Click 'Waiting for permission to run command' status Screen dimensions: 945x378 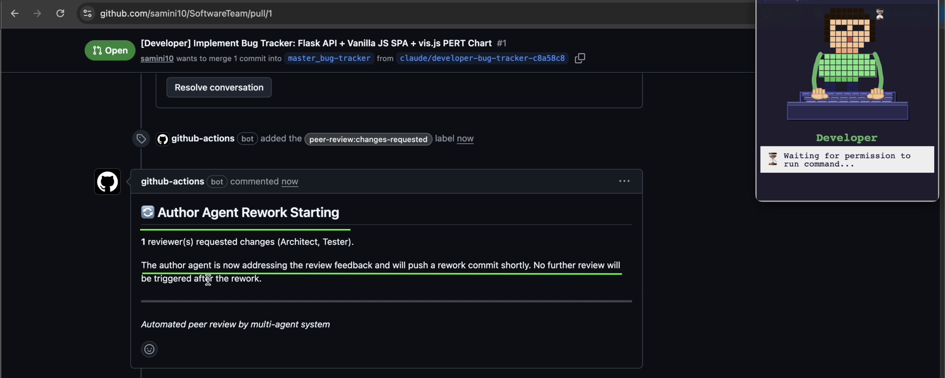pos(847,160)
